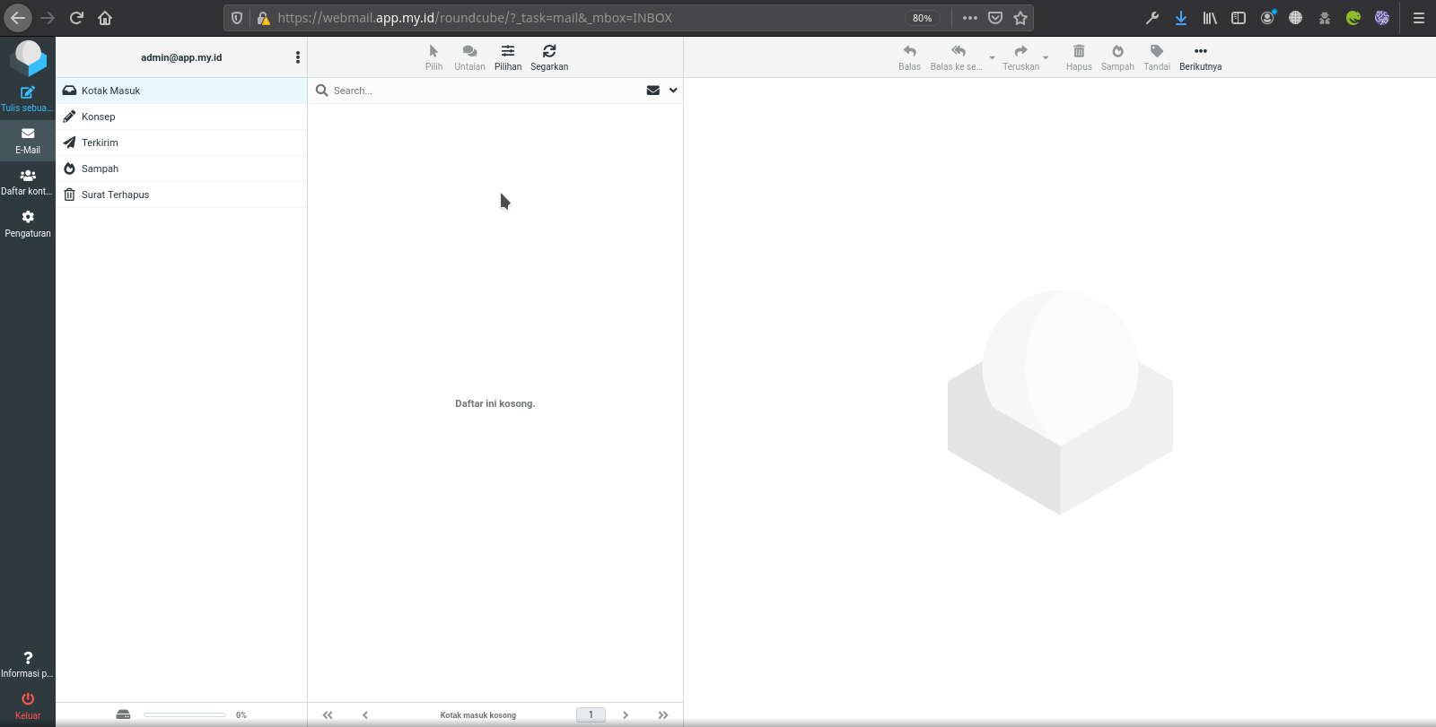Open Teruskan forward options dropdown arrow

(1046, 57)
